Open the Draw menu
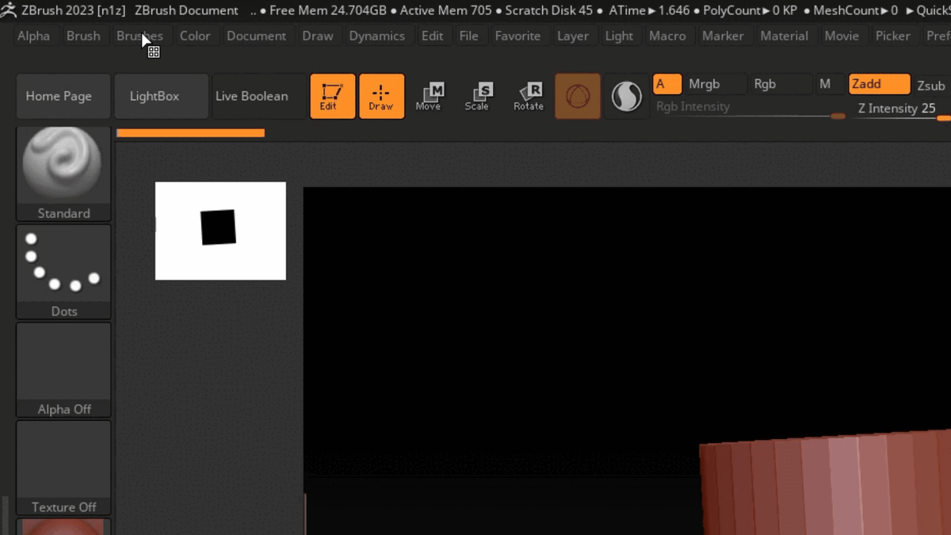This screenshot has height=535, width=951. coord(318,36)
